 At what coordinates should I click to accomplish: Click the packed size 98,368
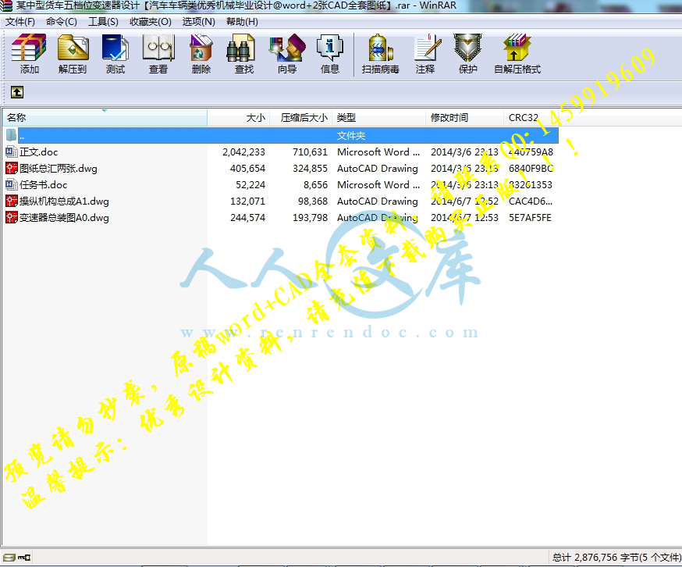pyautogui.click(x=313, y=201)
